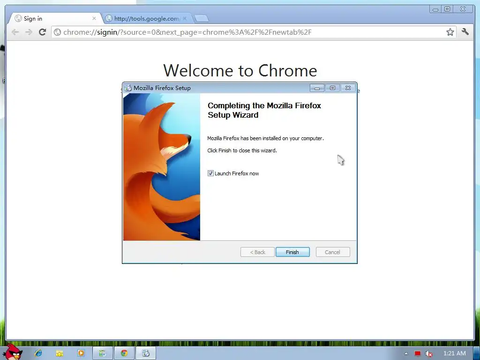Image resolution: width=480 pixels, height=360 pixels.
Task: Minimize the Mozilla Firefox Setup window
Action: click(x=317, y=88)
